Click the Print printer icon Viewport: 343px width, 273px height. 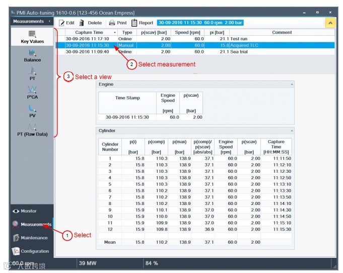[x=112, y=23]
